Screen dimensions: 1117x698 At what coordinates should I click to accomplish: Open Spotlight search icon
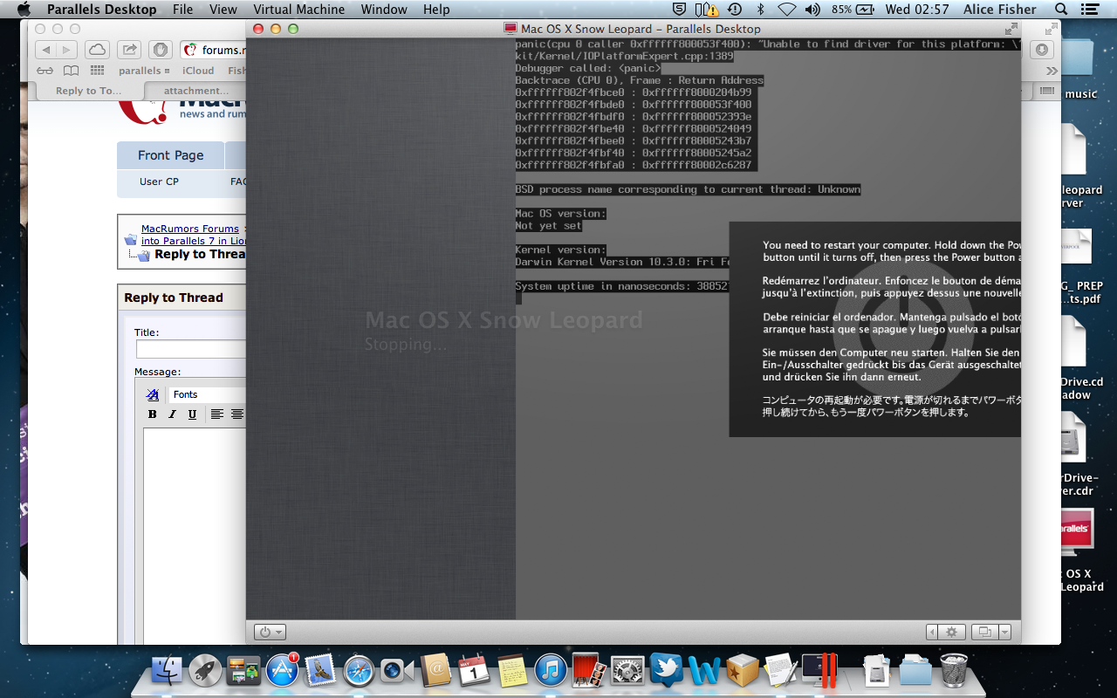1061,10
